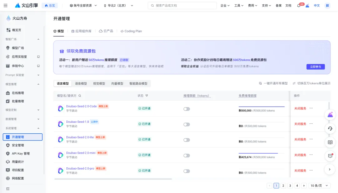The width and height of the screenshot is (338, 193).
Task: Toggle inference limit for Doubao-Seed-1.8
Action: pos(187,125)
